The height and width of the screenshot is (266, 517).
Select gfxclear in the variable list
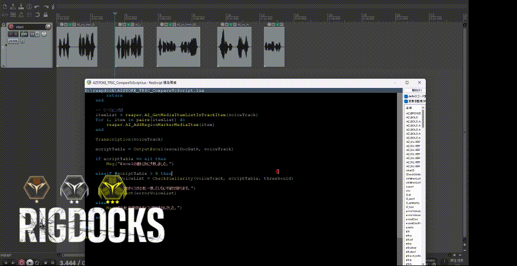[411, 248]
